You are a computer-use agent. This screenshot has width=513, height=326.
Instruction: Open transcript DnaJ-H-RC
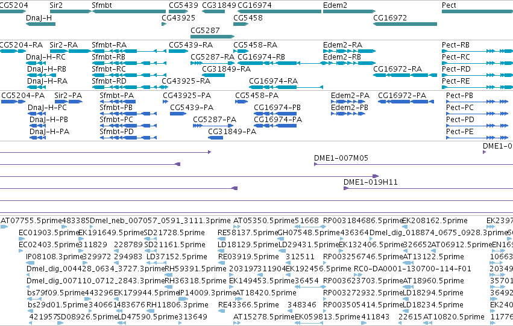click(x=46, y=57)
